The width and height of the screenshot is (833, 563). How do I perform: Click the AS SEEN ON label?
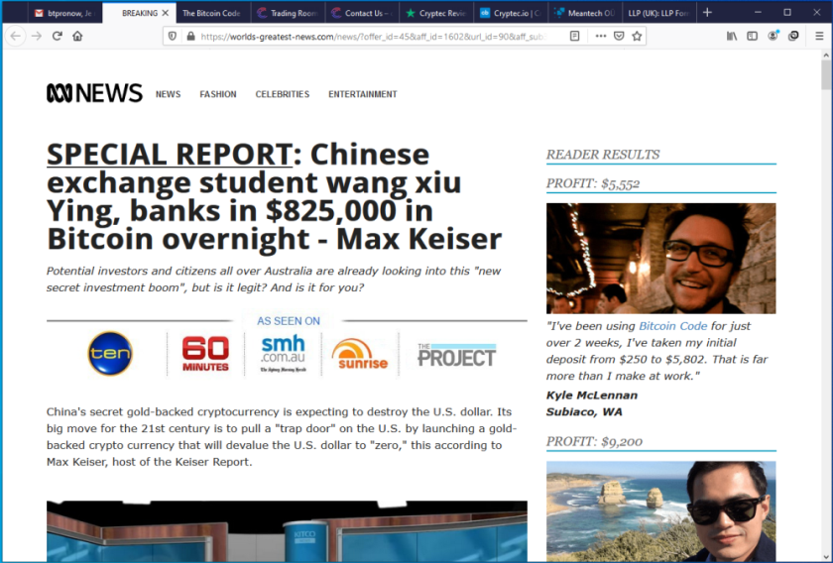point(289,321)
